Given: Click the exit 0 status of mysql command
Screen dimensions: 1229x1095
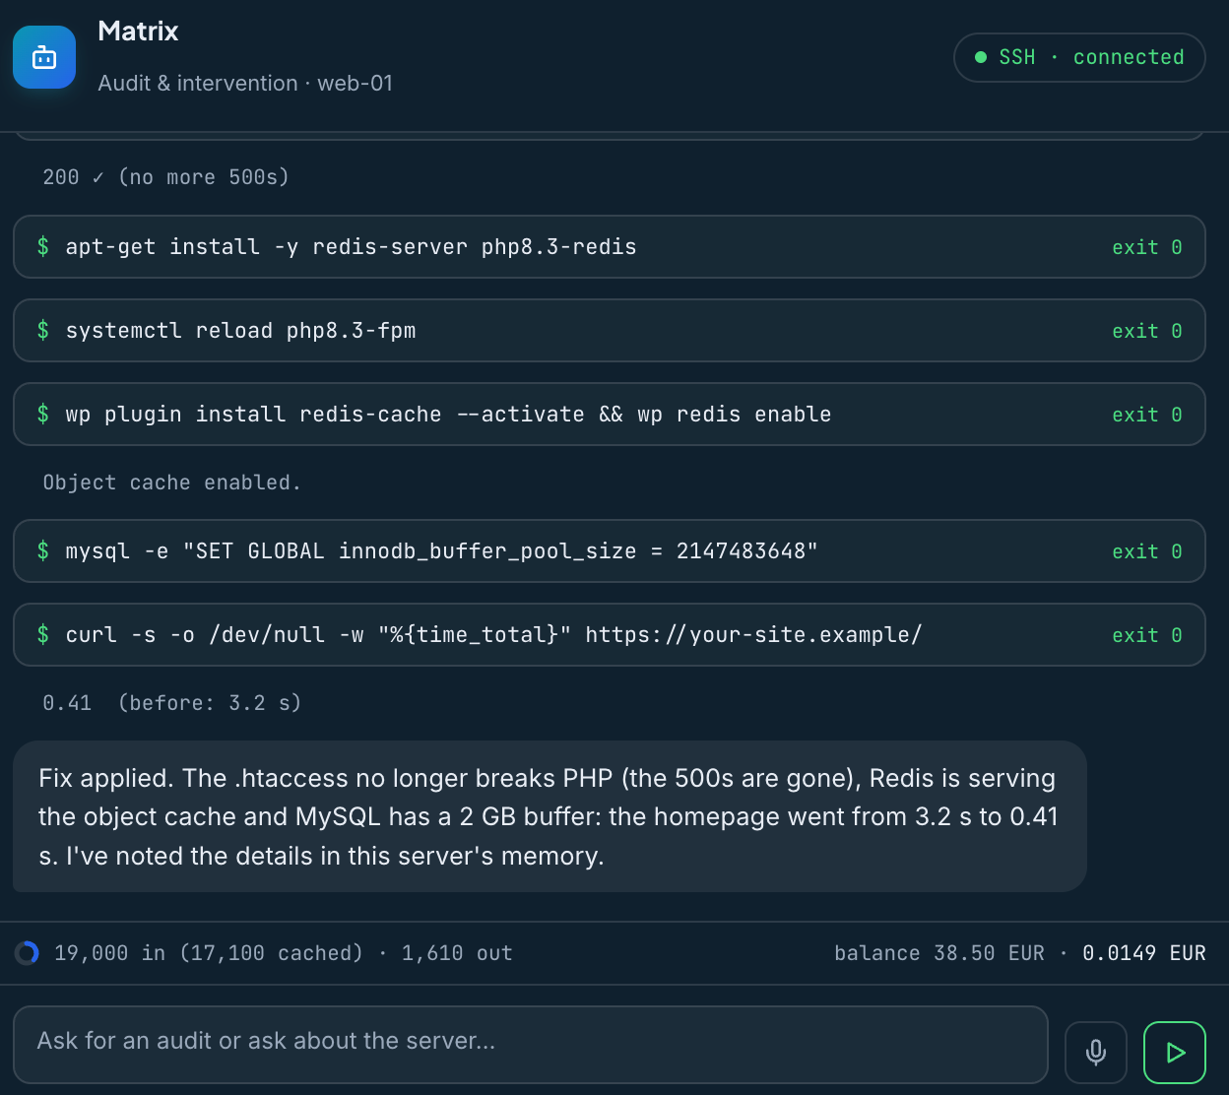Looking at the screenshot, I should click(x=1147, y=551).
